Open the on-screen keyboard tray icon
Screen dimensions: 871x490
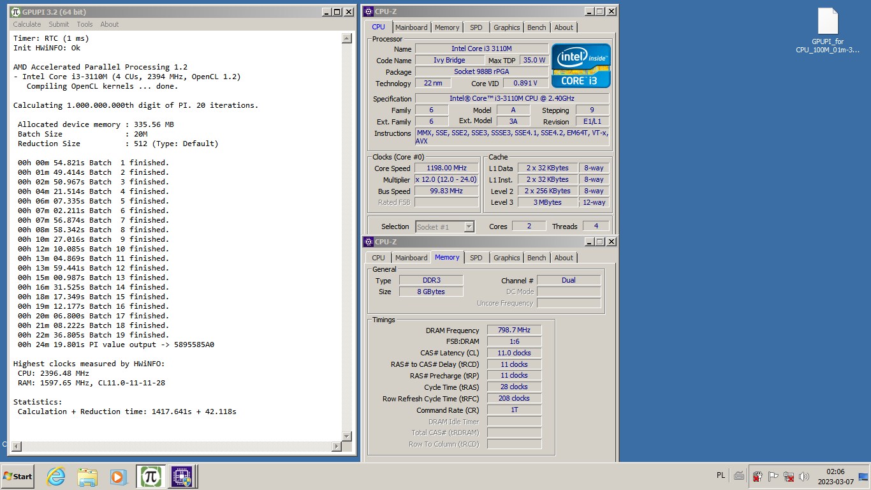pos(739,476)
